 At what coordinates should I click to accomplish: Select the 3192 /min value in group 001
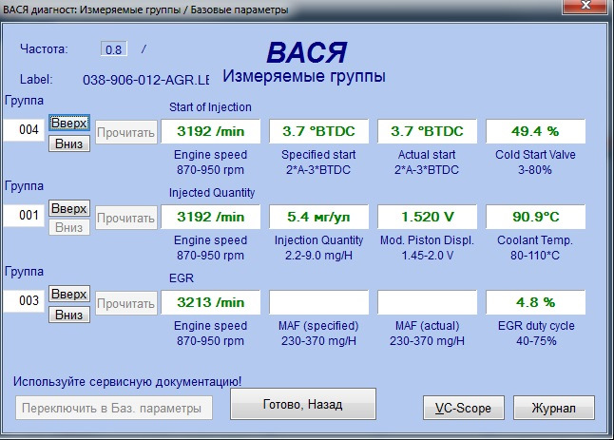pos(211,217)
